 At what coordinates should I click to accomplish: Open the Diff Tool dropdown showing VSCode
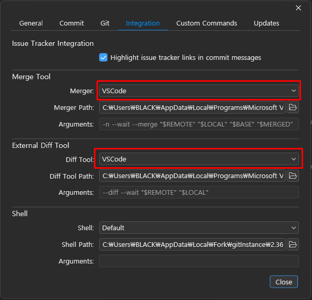click(199, 159)
